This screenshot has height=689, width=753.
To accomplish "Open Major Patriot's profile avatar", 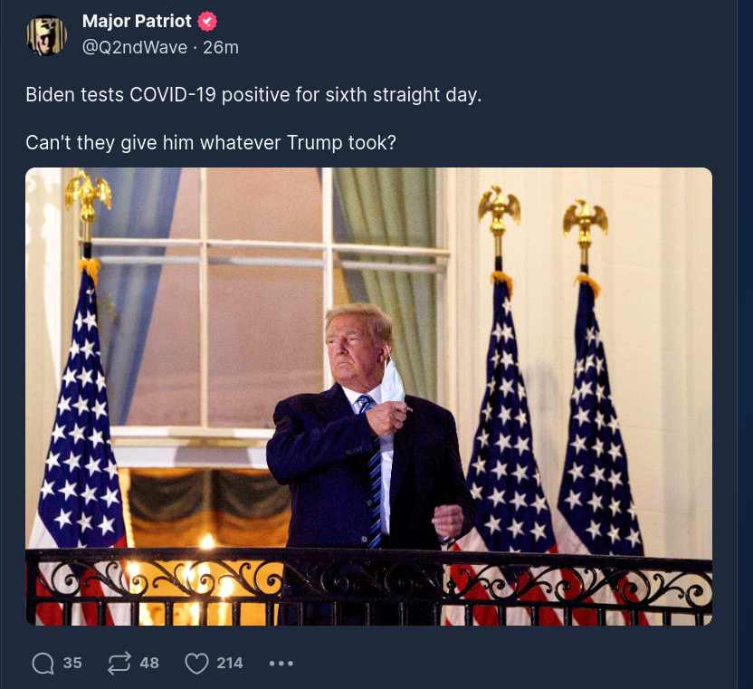I will pyautogui.click(x=46, y=35).
